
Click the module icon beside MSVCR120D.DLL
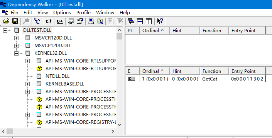click(28, 38)
